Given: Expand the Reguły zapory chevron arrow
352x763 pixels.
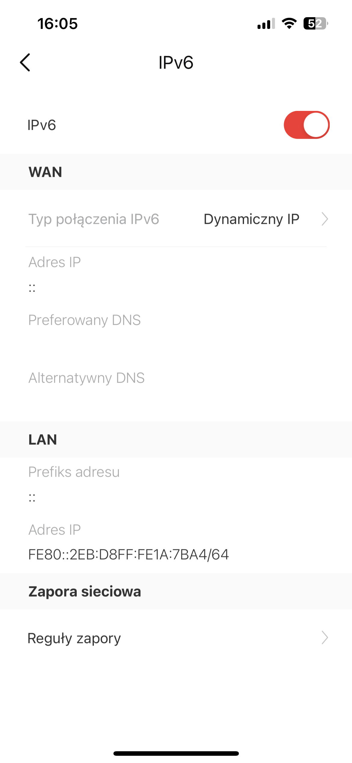Looking at the screenshot, I should pos(324,638).
